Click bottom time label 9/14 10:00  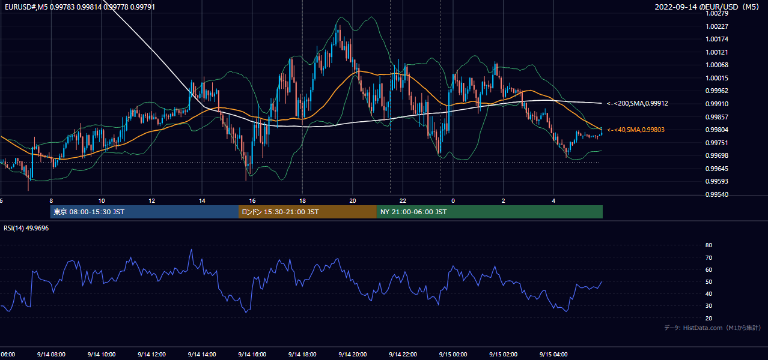click(x=102, y=354)
